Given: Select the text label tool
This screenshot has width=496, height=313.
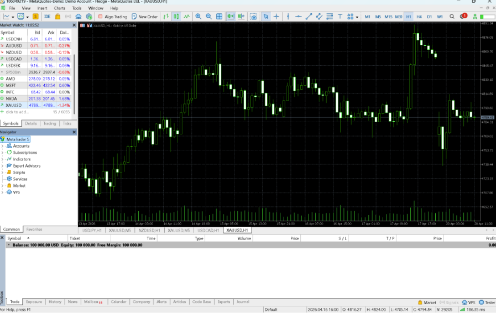Looking at the screenshot, I should [341, 17].
